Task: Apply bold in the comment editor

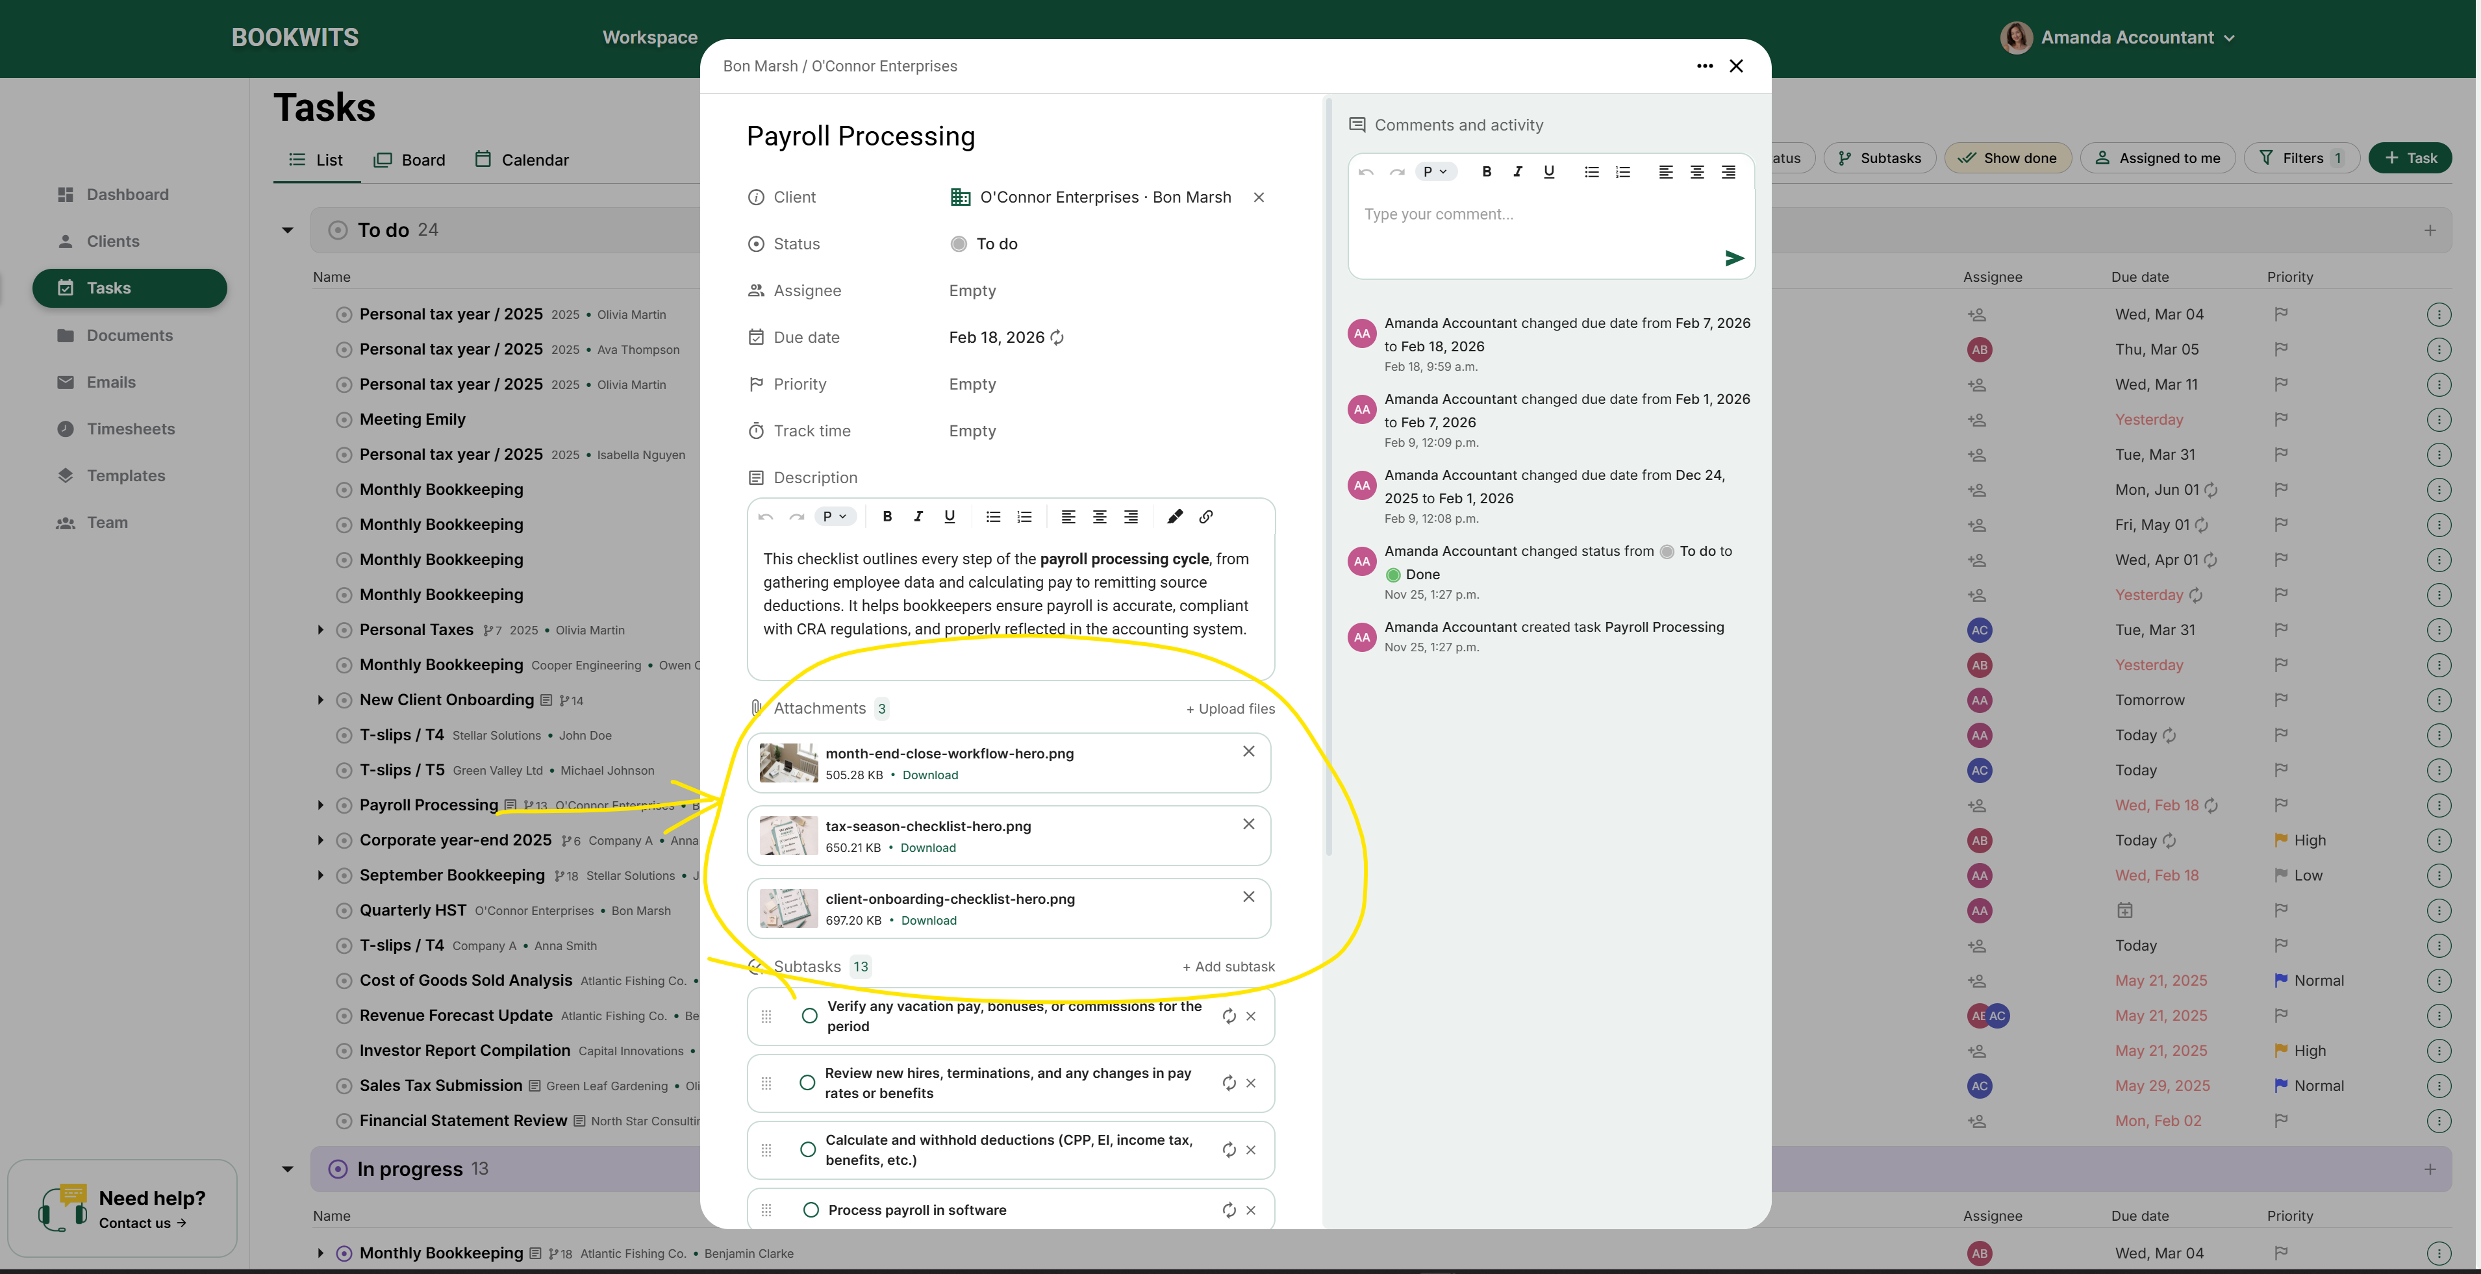Action: (1486, 171)
